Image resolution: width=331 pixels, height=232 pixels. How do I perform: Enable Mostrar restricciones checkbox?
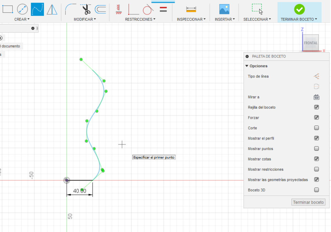tap(316, 169)
